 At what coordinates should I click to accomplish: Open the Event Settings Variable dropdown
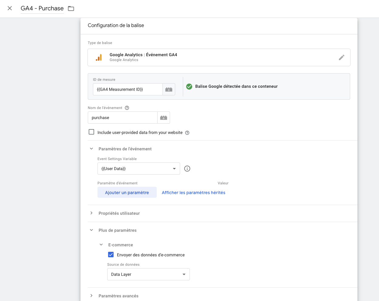[x=139, y=169]
